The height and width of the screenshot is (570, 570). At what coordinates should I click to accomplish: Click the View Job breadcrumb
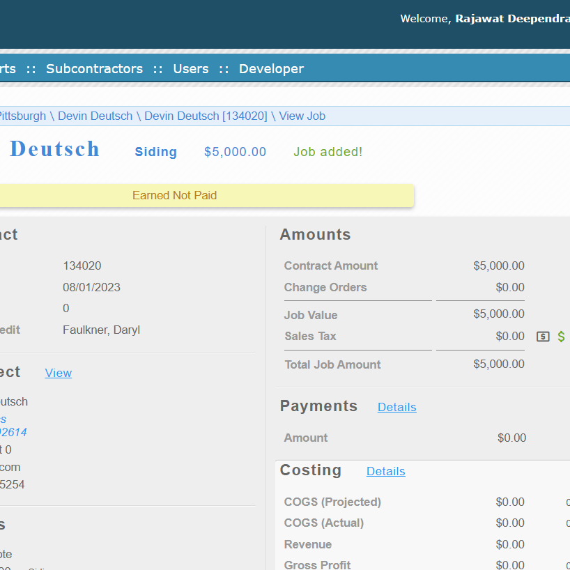pos(302,116)
